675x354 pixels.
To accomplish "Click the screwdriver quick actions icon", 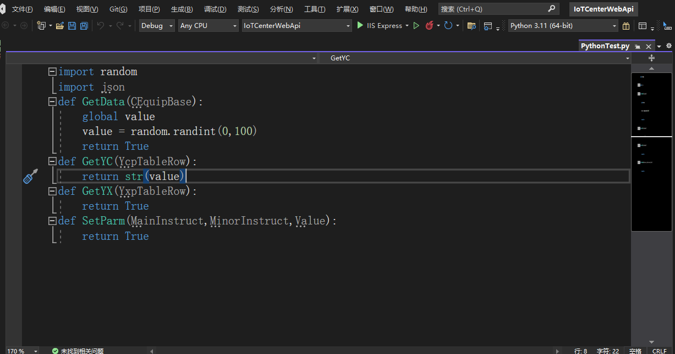I will 30,176.
